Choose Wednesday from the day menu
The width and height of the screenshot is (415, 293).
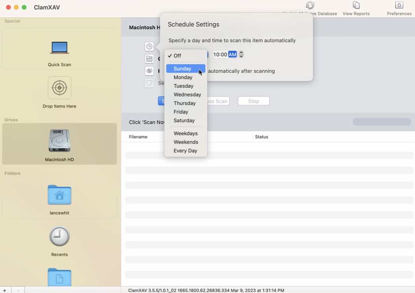[186, 95]
